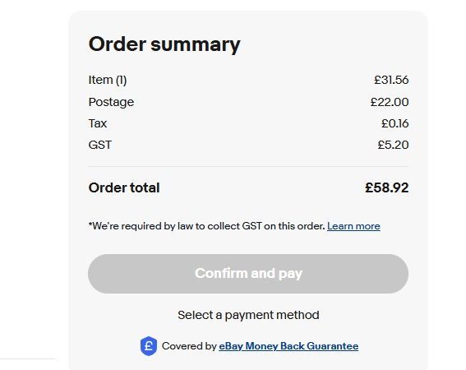This screenshot has width=466, height=370.
Task: Click the bold Order total label
Action: 124,187
